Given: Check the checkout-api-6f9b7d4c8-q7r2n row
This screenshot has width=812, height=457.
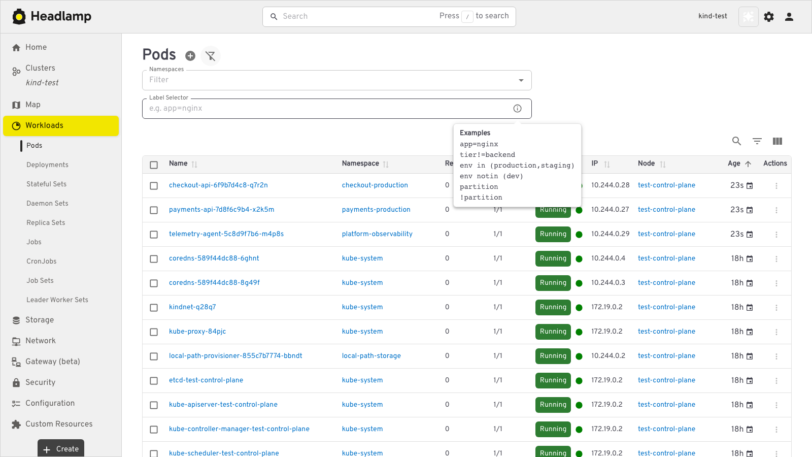Looking at the screenshot, I should click(x=154, y=186).
